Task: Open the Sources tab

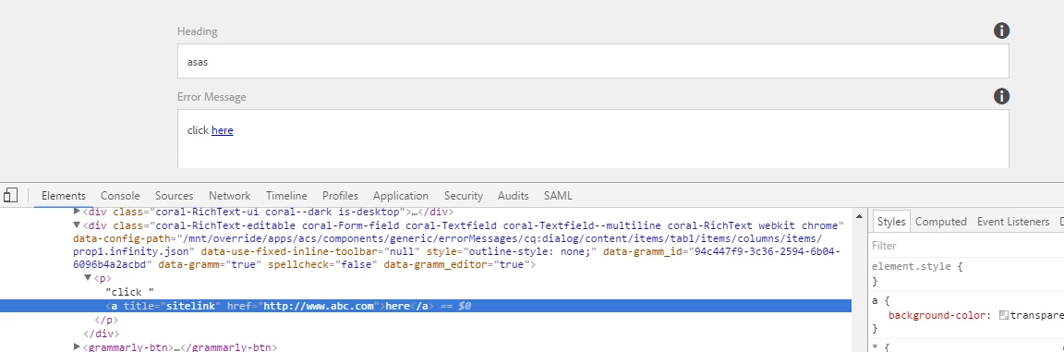Action: [x=174, y=195]
